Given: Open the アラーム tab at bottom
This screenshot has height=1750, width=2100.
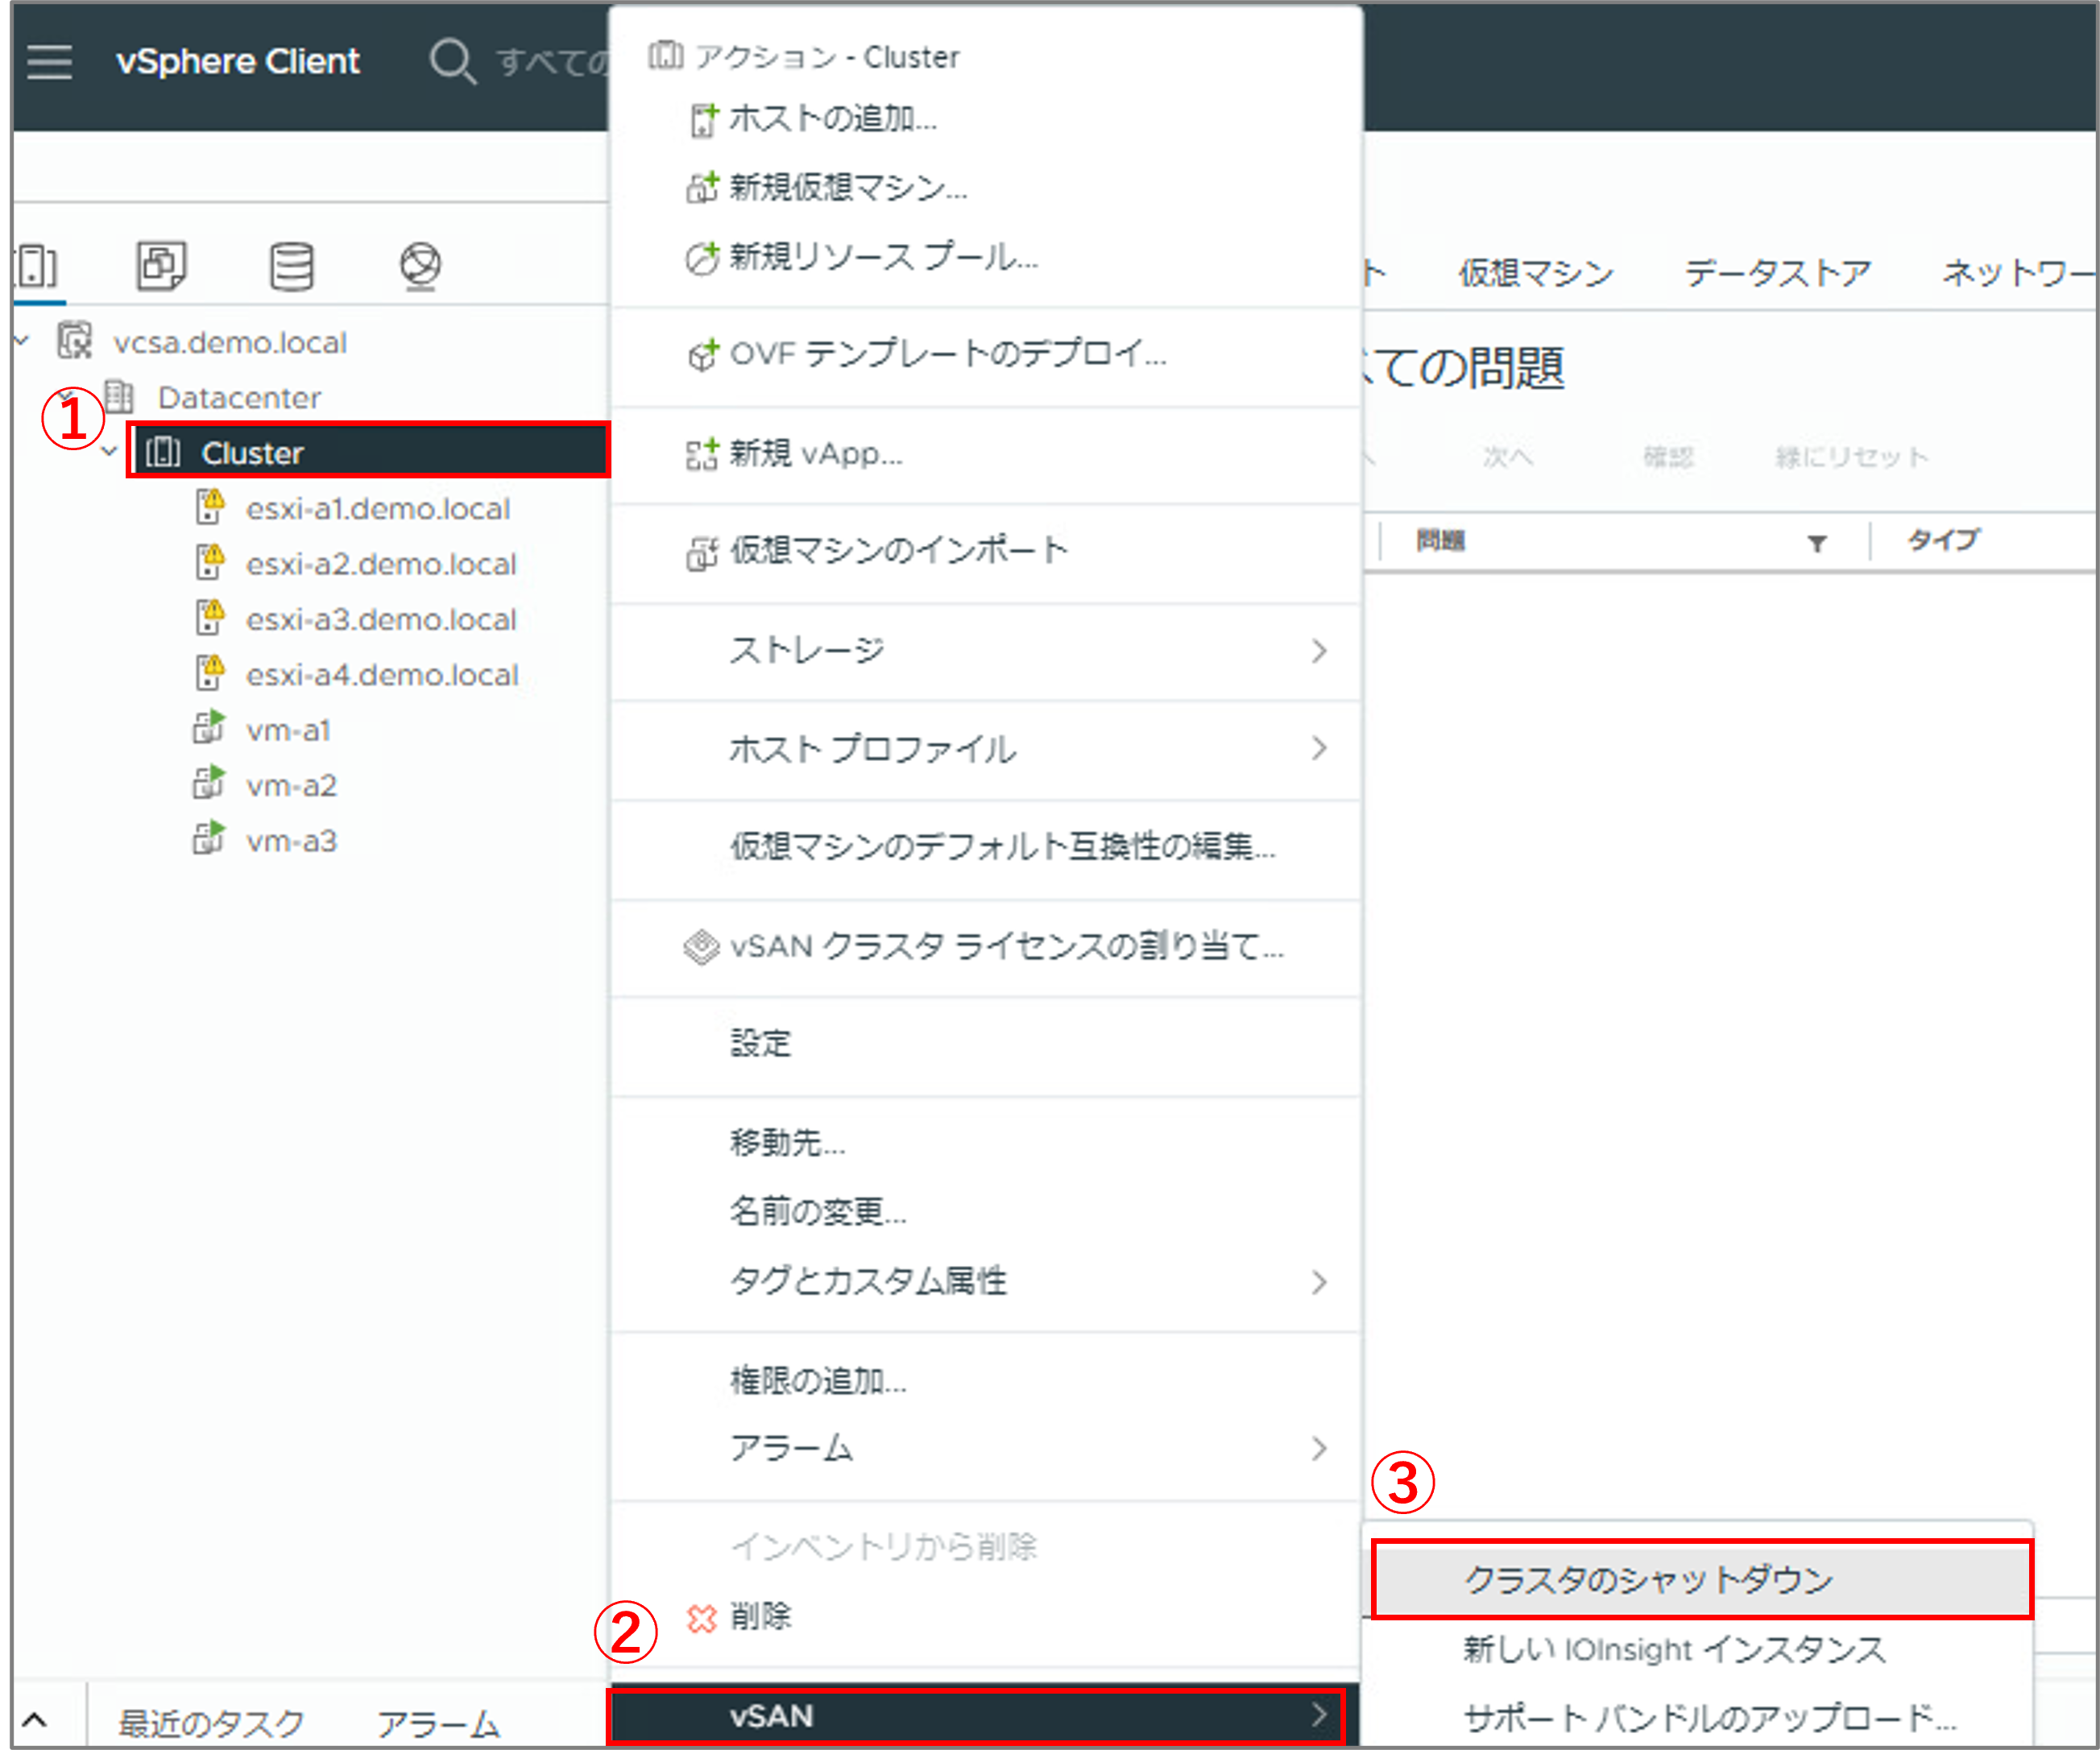Looking at the screenshot, I should [x=438, y=1723].
